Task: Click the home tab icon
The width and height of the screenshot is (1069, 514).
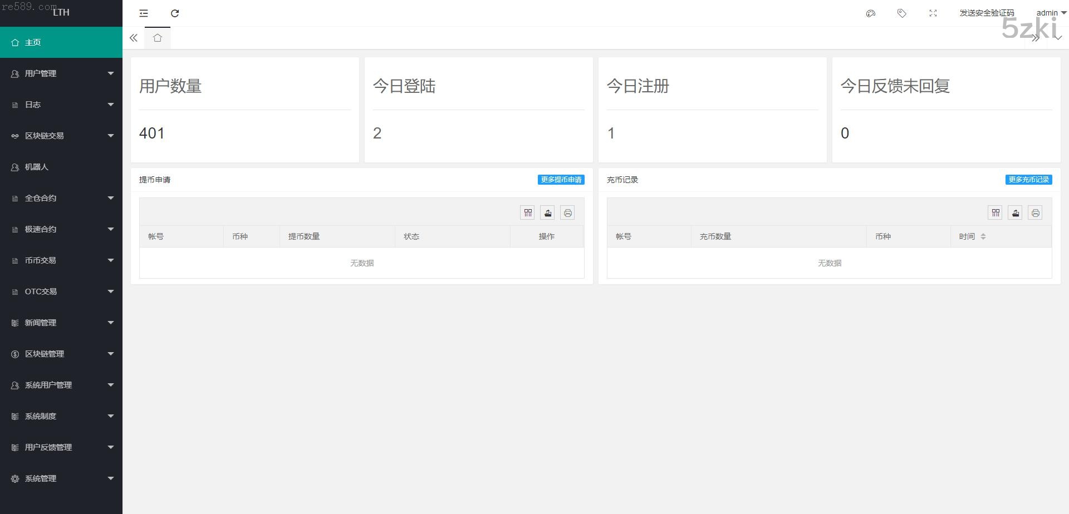Action: click(158, 38)
